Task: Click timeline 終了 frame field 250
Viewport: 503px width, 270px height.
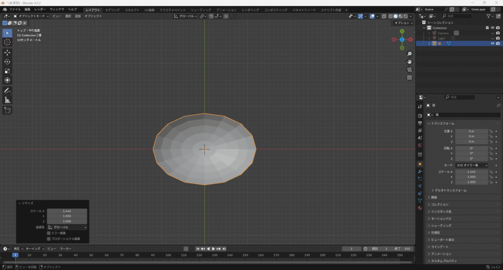Action: point(403,249)
